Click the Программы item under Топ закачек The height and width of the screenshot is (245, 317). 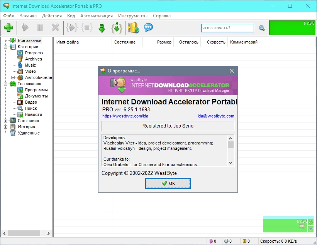36,90
